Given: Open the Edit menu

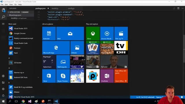Looking at the screenshot, I should [x=6, y=5].
